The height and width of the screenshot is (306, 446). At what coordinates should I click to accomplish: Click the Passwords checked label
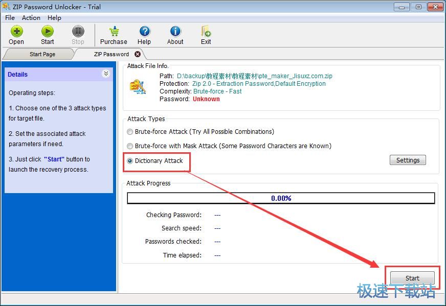click(173, 242)
